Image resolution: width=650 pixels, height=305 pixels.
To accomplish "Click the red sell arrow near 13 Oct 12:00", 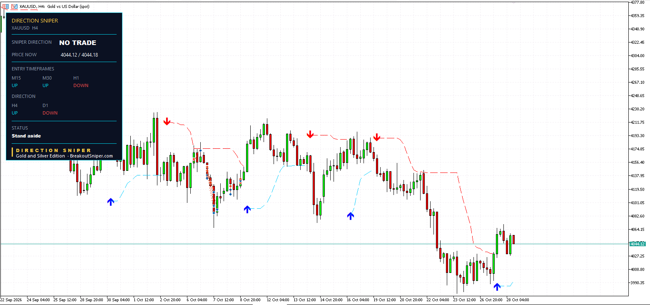I will 310,134.
